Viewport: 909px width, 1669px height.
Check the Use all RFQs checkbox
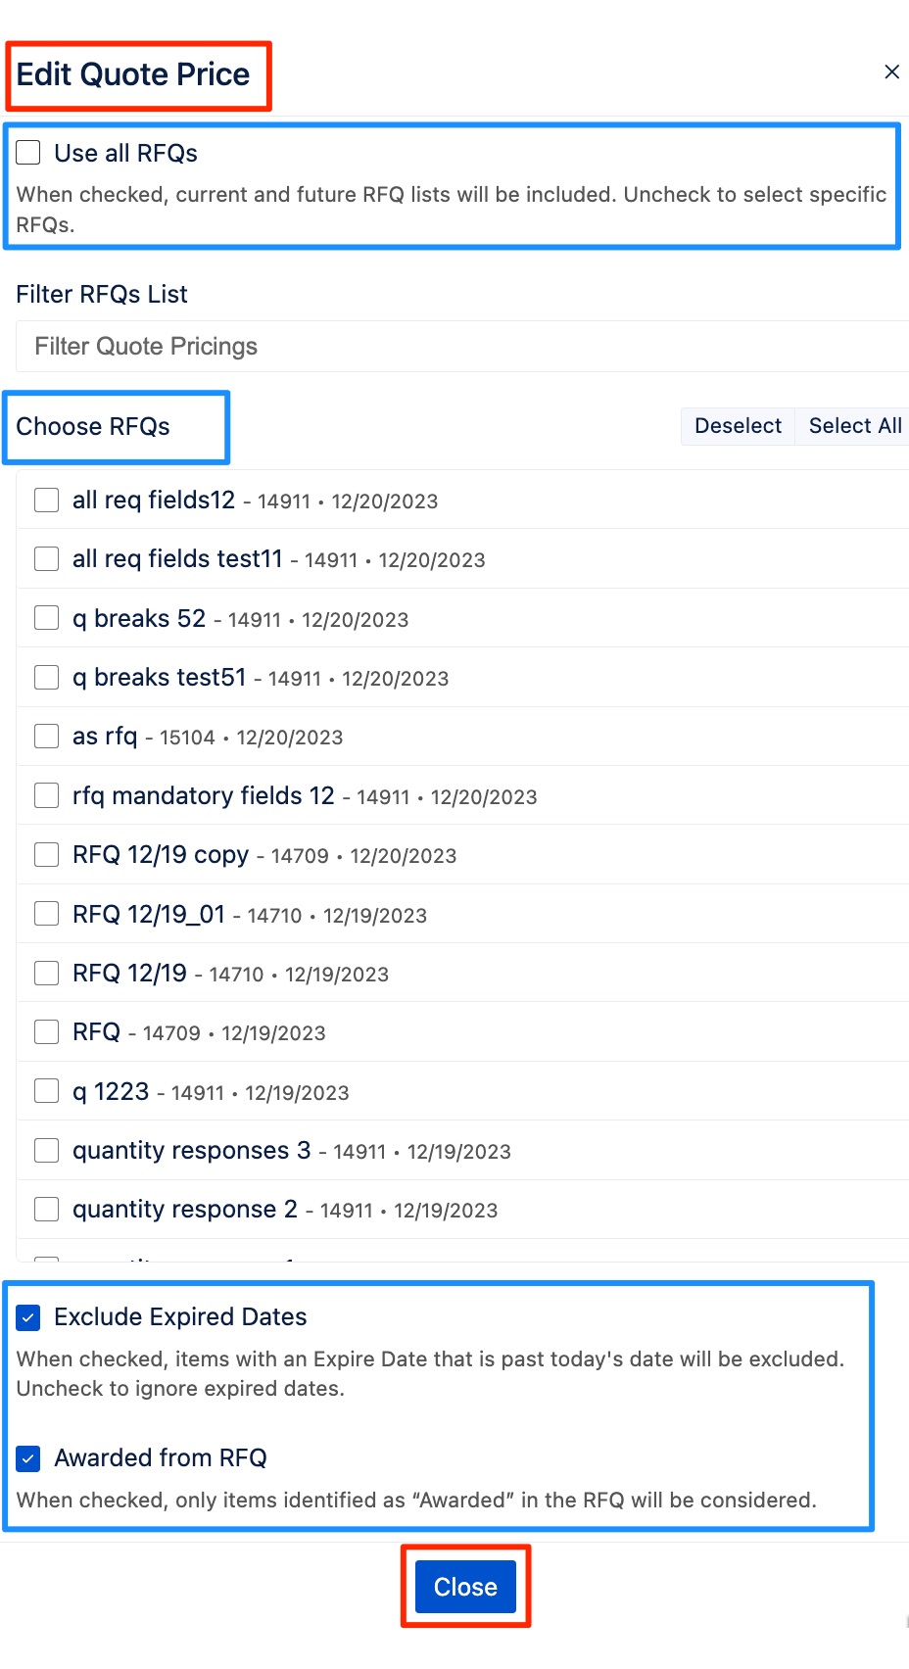[x=28, y=153]
